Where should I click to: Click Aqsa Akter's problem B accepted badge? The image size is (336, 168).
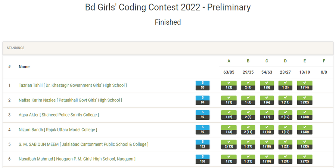point(248,115)
